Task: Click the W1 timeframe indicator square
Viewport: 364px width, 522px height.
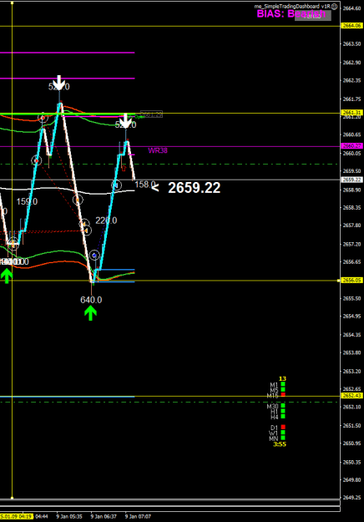Action: click(283, 433)
